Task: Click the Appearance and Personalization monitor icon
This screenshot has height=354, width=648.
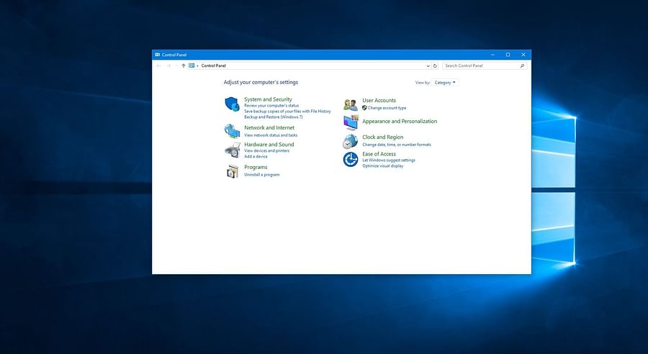Action: point(351,122)
